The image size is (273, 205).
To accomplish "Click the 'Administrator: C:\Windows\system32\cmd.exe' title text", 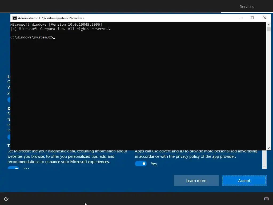I will pos(51,18).
